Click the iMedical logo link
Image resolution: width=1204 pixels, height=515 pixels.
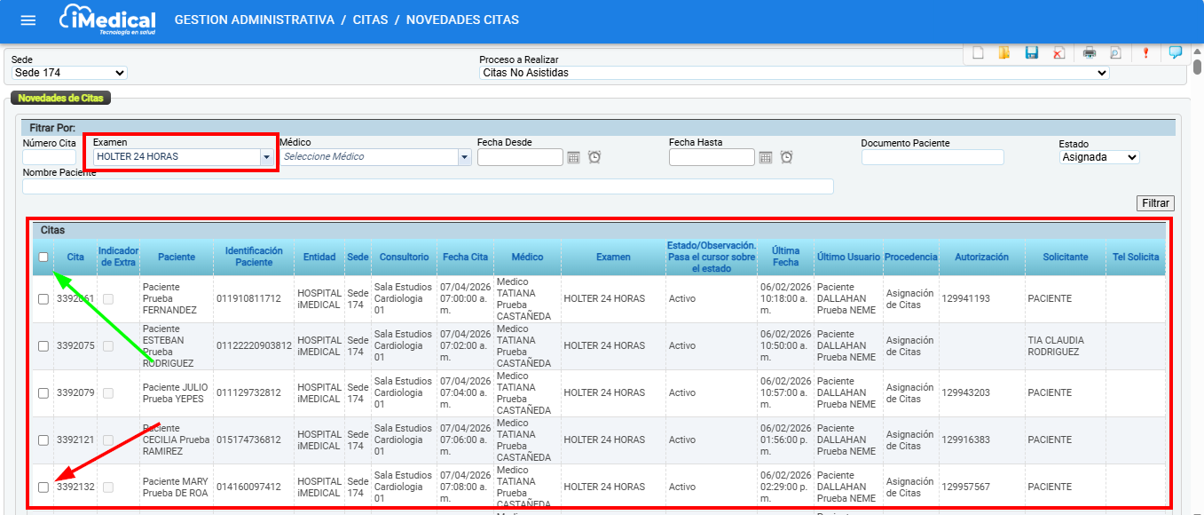coord(107,20)
